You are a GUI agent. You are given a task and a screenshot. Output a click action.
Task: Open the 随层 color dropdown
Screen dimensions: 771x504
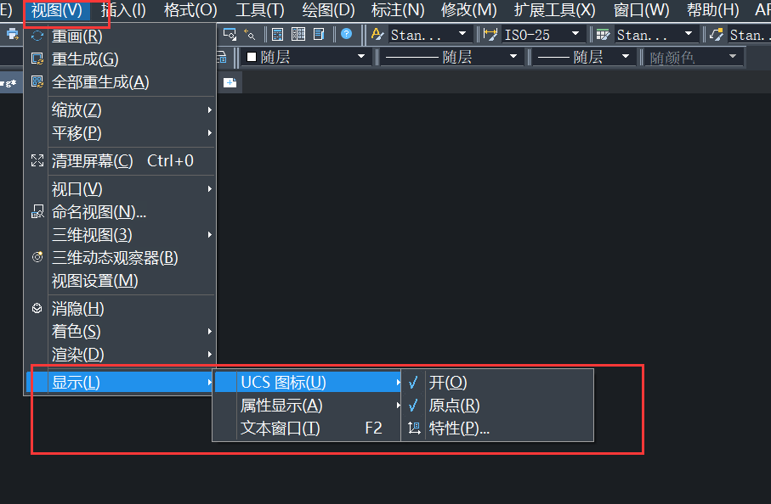coord(306,57)
